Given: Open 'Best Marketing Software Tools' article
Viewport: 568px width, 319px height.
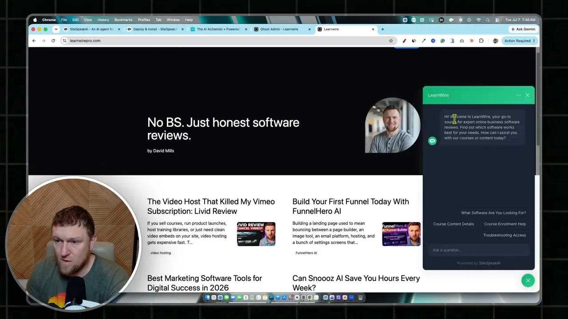Looking at the screenshot, I should pos(205,283).
